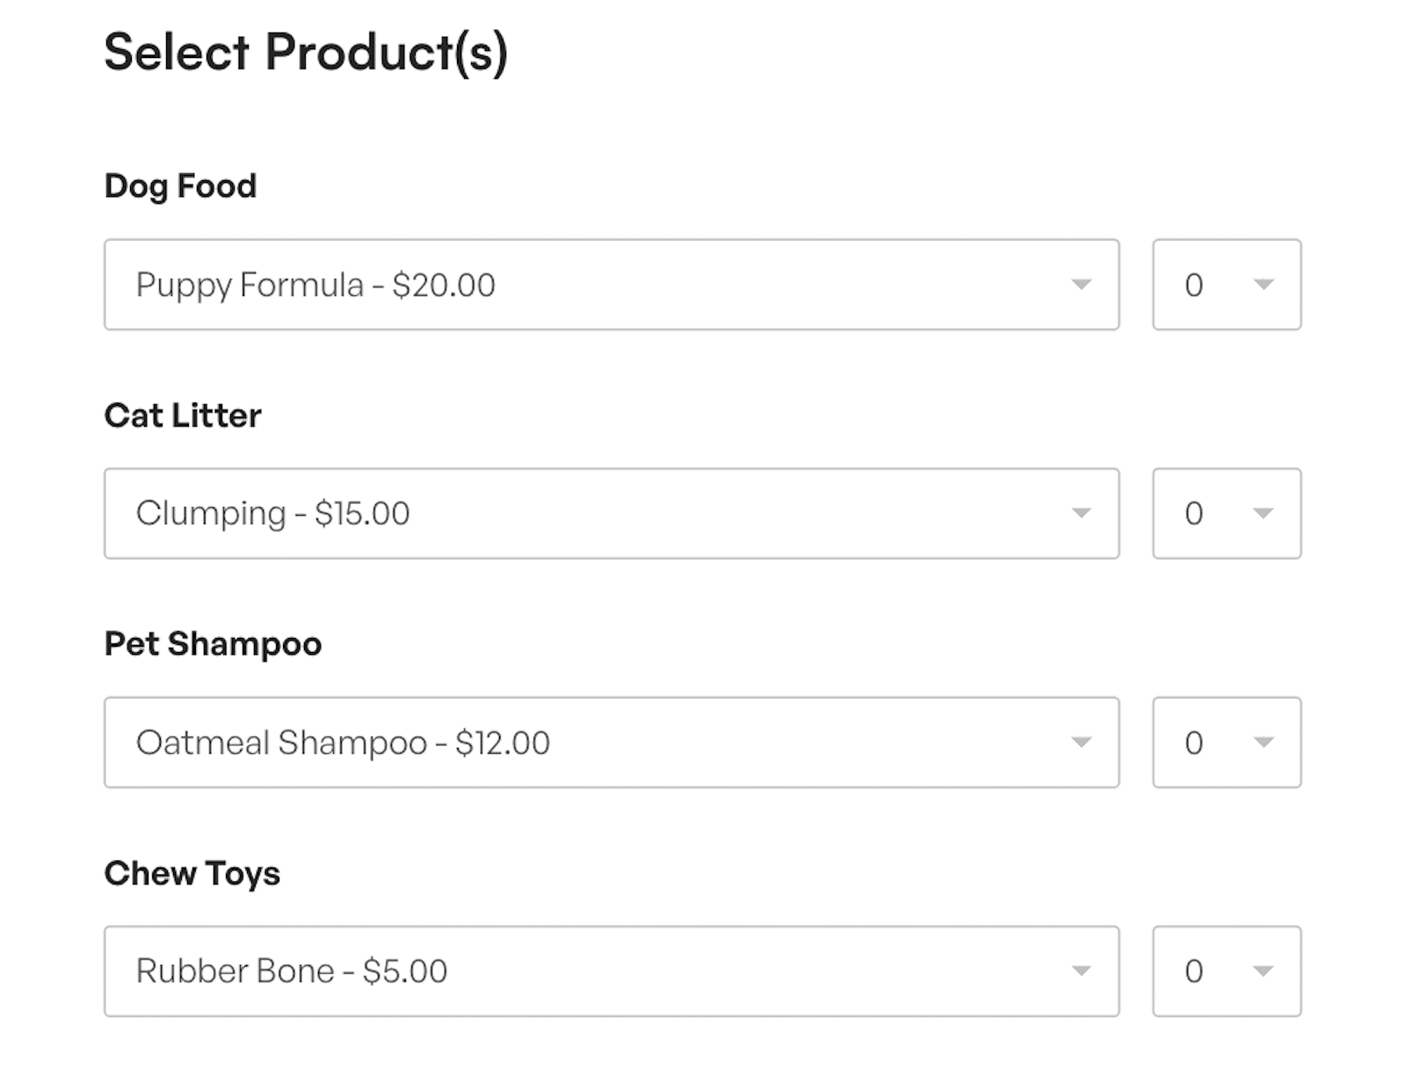Click the Chew Toys section label
1406x1066 pixels.
pyautogui.click(x=192, y=873)
